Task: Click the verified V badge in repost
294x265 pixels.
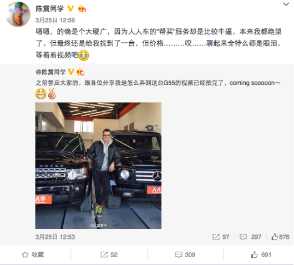Action: pyautogui.click(x=71, y=72)
